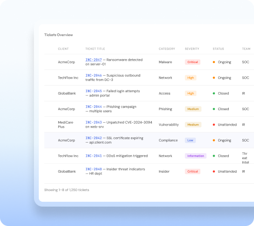254x226 pixels.
Task: Click IR team in INC-2843 row
Action: [243, 125]
